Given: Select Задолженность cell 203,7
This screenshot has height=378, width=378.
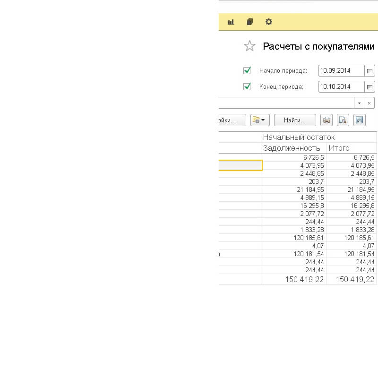Looking at the screenshot, I should tap(294, 181).
